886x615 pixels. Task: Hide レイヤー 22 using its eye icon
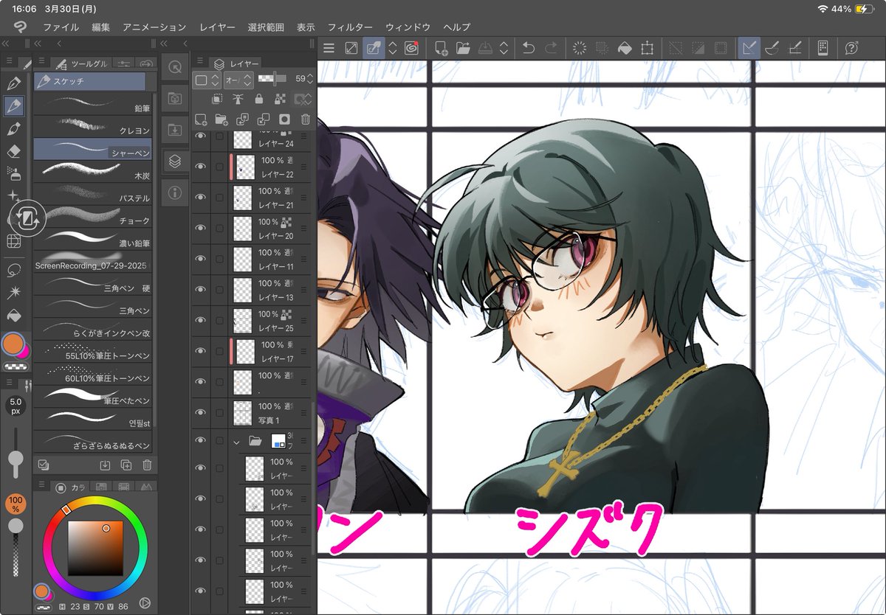200,166
